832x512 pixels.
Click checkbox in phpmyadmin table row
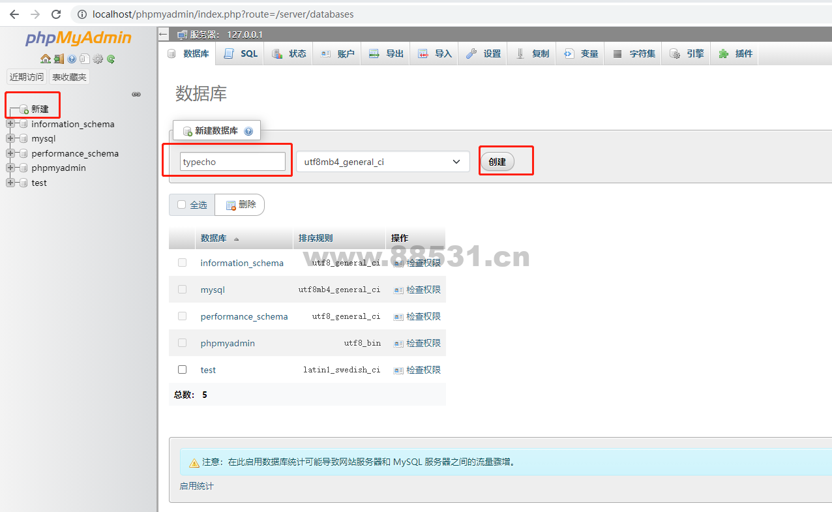tap(182, 342)
